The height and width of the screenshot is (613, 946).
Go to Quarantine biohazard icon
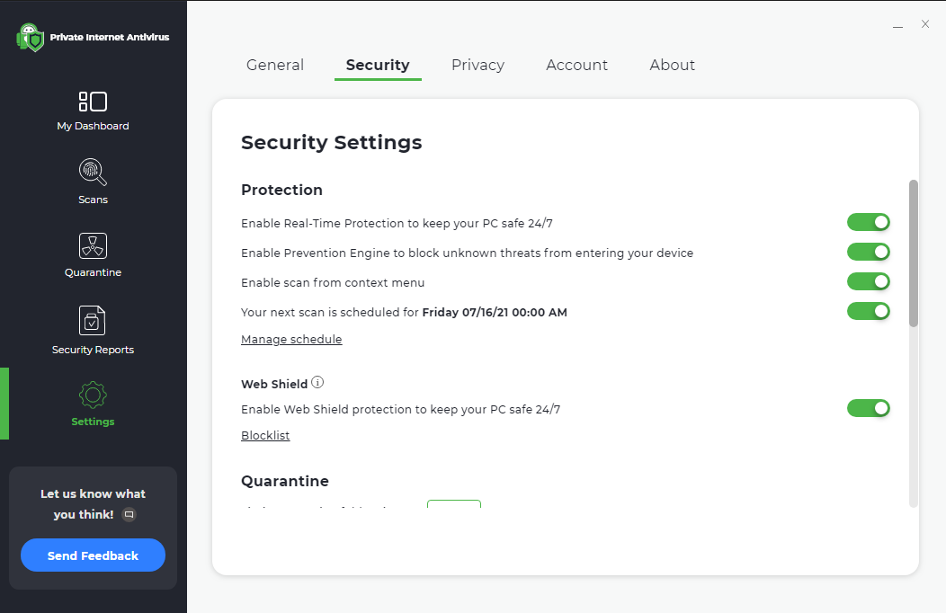tap(93, 245)
